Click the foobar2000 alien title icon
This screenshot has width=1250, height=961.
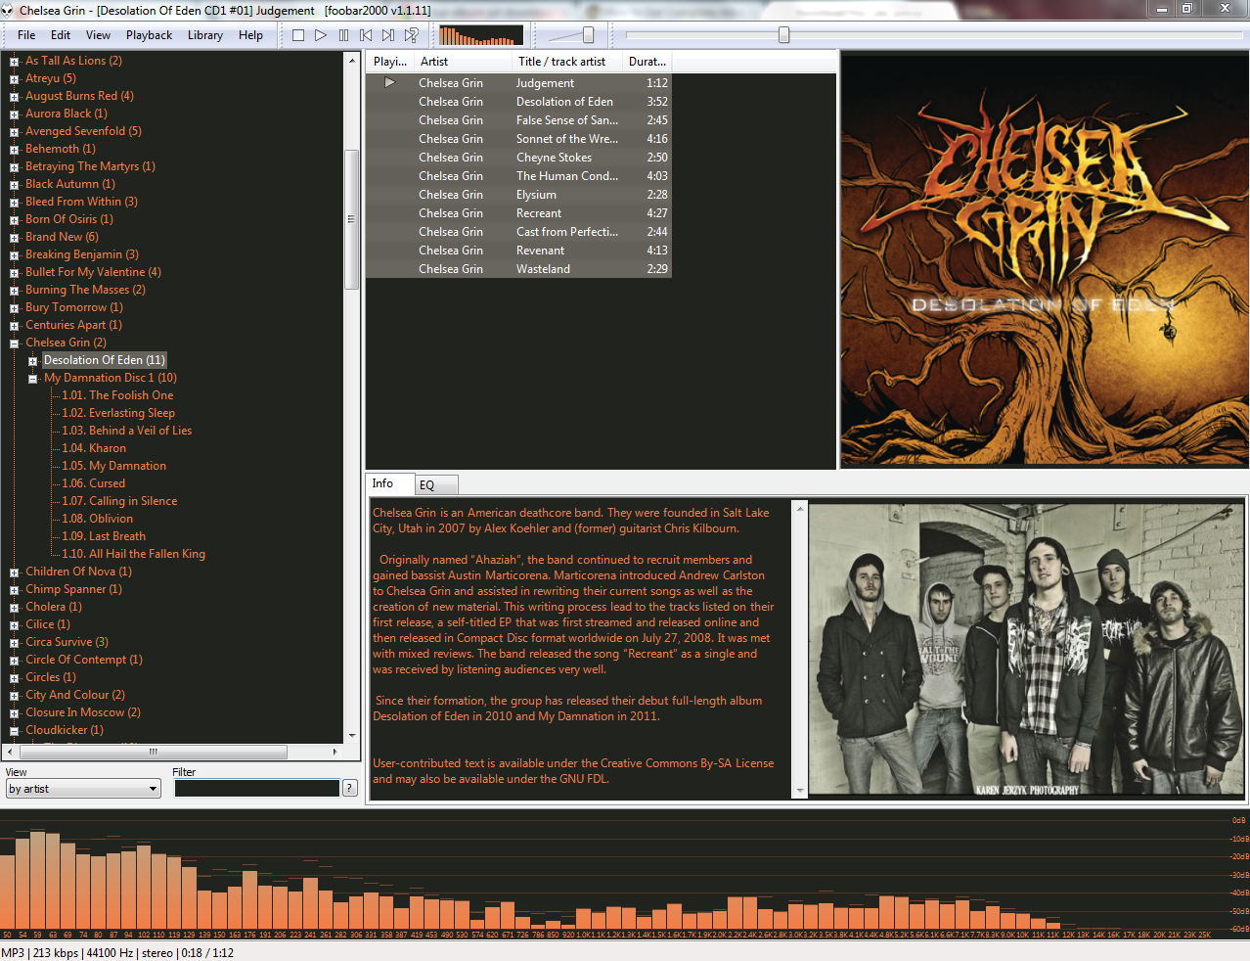click(8, 10)
